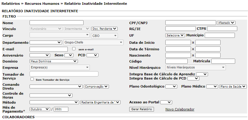Select the payment year field '2021'

pyautogui.click(x=61, y=109)
